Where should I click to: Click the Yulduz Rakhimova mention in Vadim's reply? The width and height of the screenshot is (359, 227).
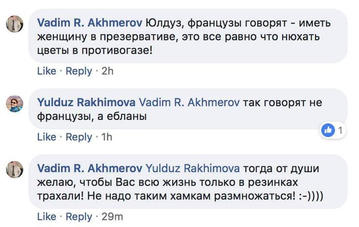pyautogui.click(x=193, y=168)
